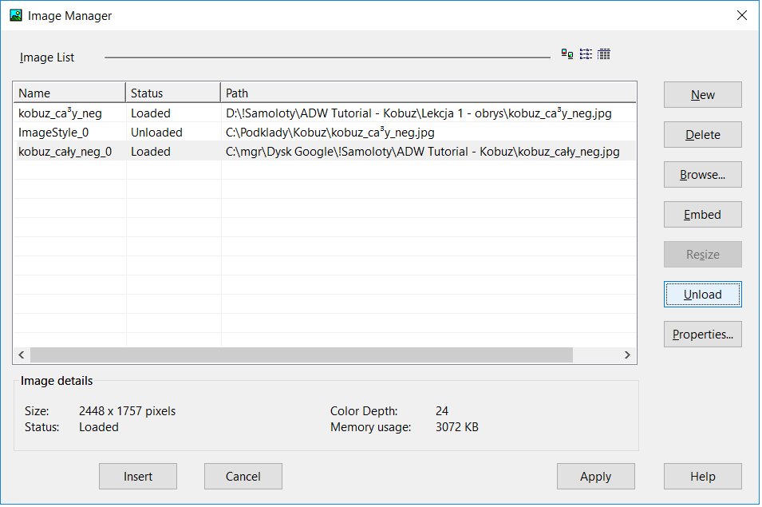
Task: Sort list by Path column header
Action: 428,93
